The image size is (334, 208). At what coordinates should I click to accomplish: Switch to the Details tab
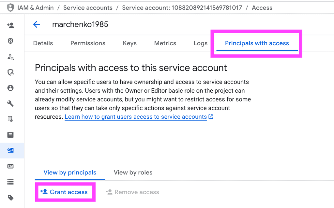point(43,43)
